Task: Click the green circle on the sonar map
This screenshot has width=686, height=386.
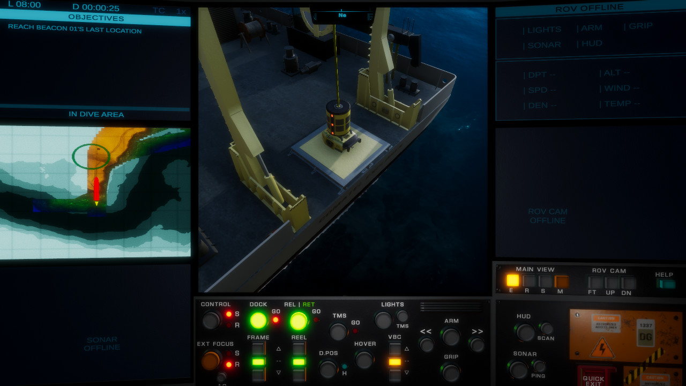Action: click(91, 157)
